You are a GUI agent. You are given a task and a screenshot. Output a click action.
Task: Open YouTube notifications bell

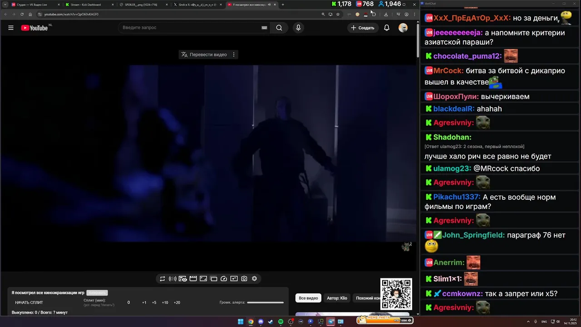click(387, 28)
